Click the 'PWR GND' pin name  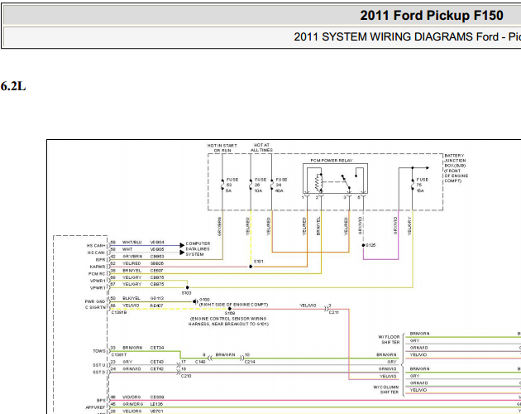tap(95, 301)
